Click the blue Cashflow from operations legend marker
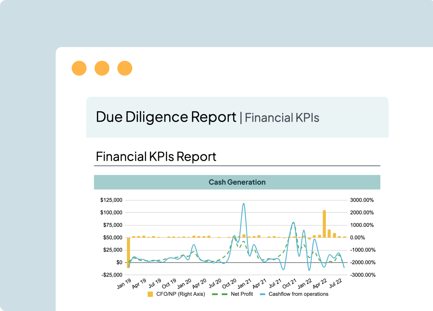 pos(263,294)
